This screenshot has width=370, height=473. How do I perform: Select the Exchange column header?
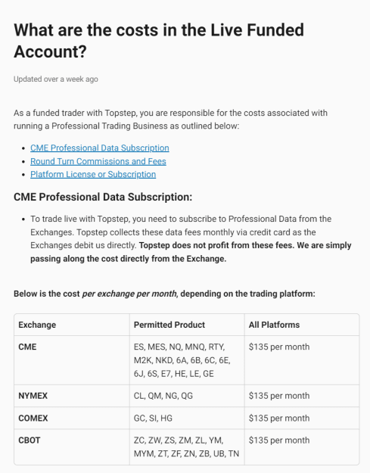click(x=37, y=325)
